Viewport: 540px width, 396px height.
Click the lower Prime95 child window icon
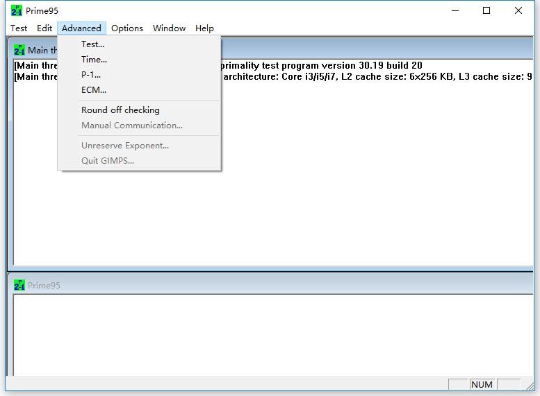[x=19, y=285]
